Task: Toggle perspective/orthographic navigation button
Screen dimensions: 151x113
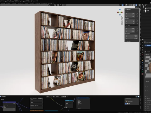Action: click(122, 24)
